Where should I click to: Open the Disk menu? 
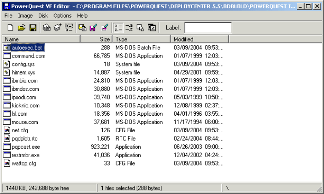coord(43,16)
